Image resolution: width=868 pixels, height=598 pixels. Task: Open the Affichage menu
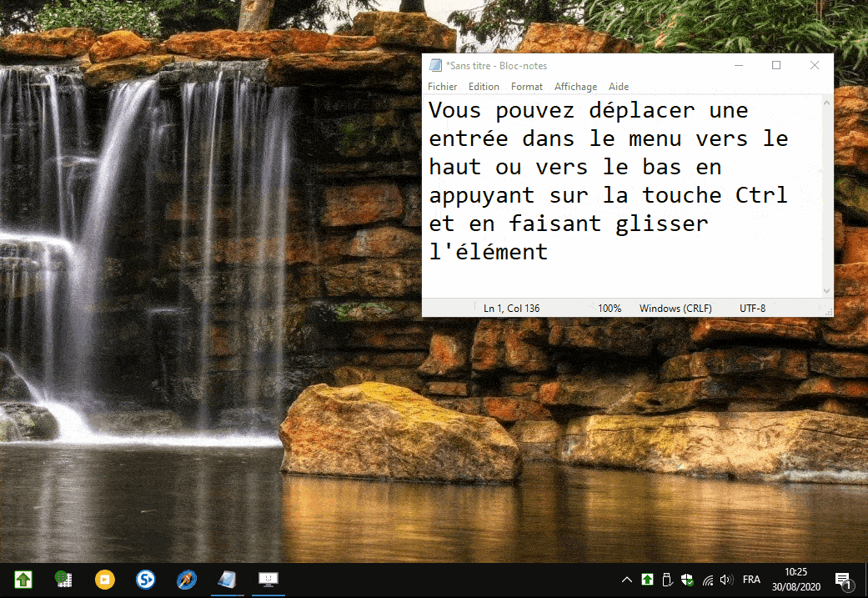(x=575, y=87)
